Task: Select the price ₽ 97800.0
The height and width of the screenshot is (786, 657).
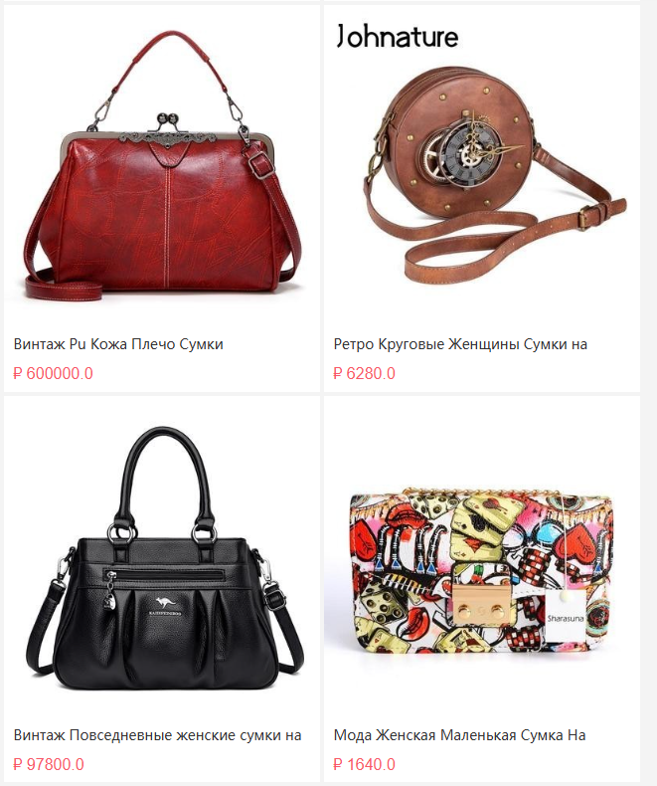Action: click(49, 764)
